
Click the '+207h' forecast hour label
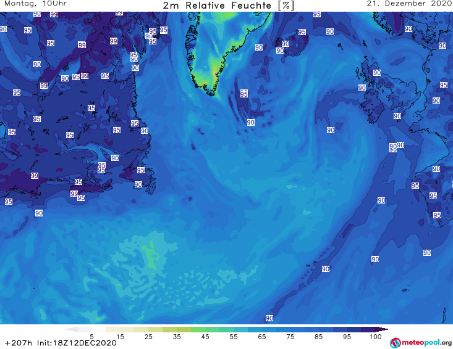(19, 343)
